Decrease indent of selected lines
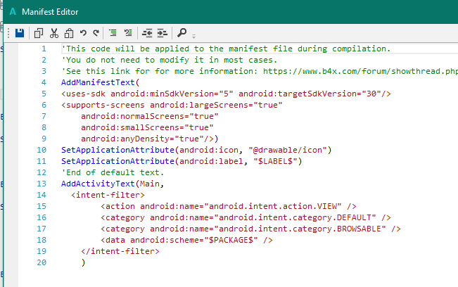Viewport: 458px width, 287px height. tap(147, 33)
